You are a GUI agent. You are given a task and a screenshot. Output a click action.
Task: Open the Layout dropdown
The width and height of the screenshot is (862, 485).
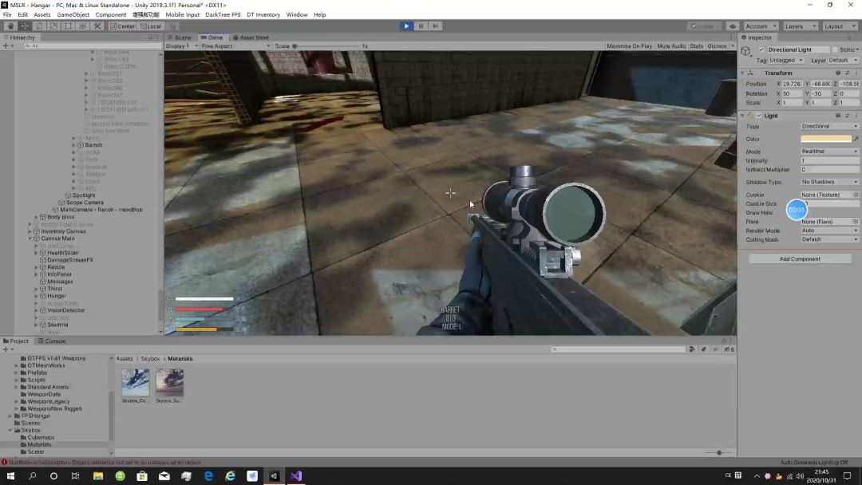(x=839, y=26)
